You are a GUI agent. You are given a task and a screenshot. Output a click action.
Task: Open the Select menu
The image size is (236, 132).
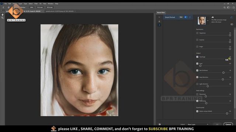pyautogui.click(x=31, y=4)
